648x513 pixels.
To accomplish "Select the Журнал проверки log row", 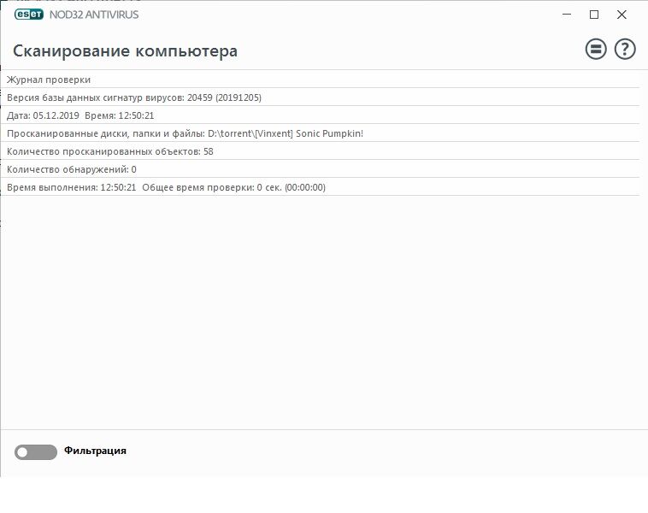I will (x=49, y=80).
